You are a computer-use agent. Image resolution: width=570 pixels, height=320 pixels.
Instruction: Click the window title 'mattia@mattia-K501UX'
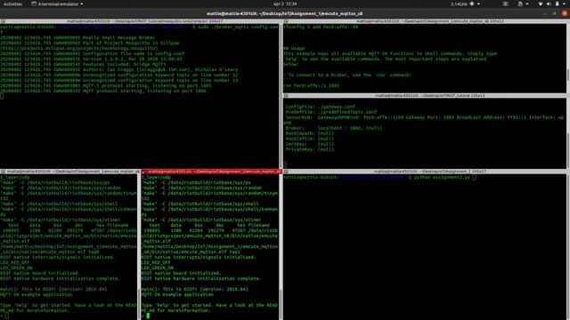click(285, 13)
